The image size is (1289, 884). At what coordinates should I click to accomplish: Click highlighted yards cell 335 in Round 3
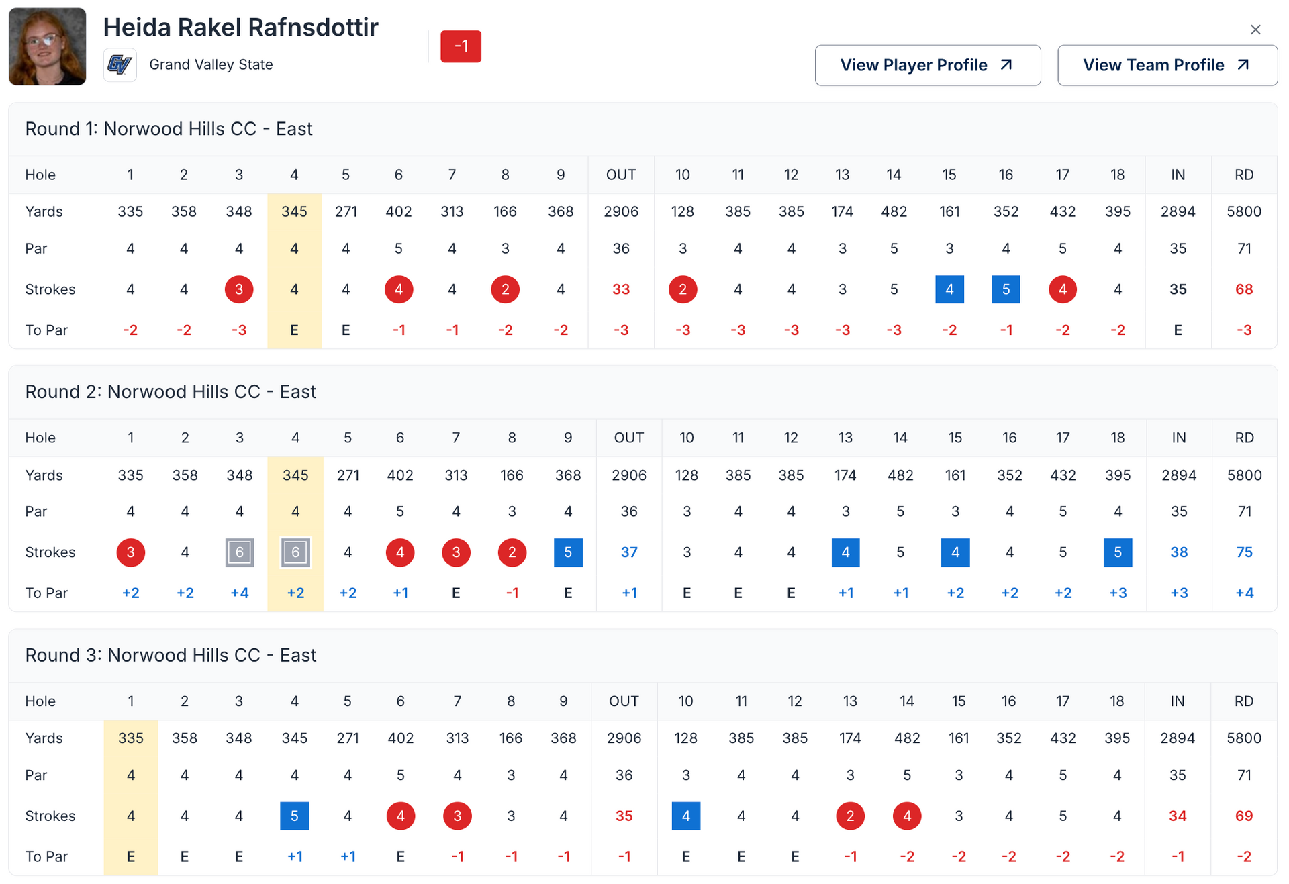(131, 738)
